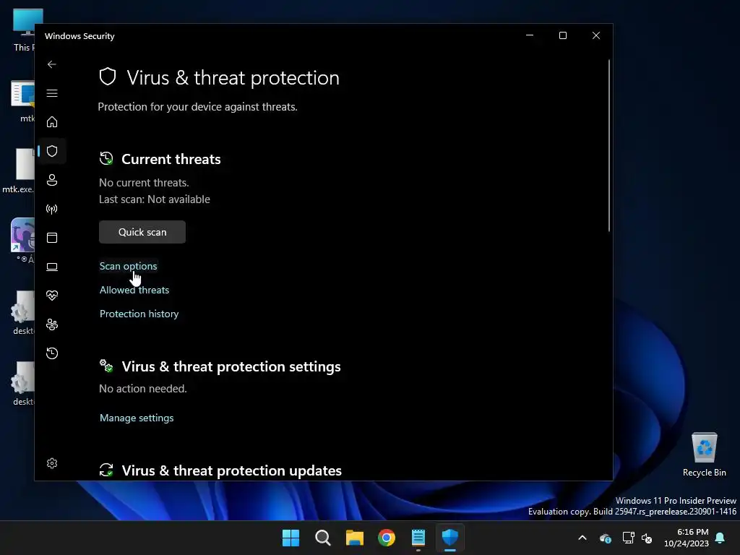Click the Quick scan button

click(142, 232)
